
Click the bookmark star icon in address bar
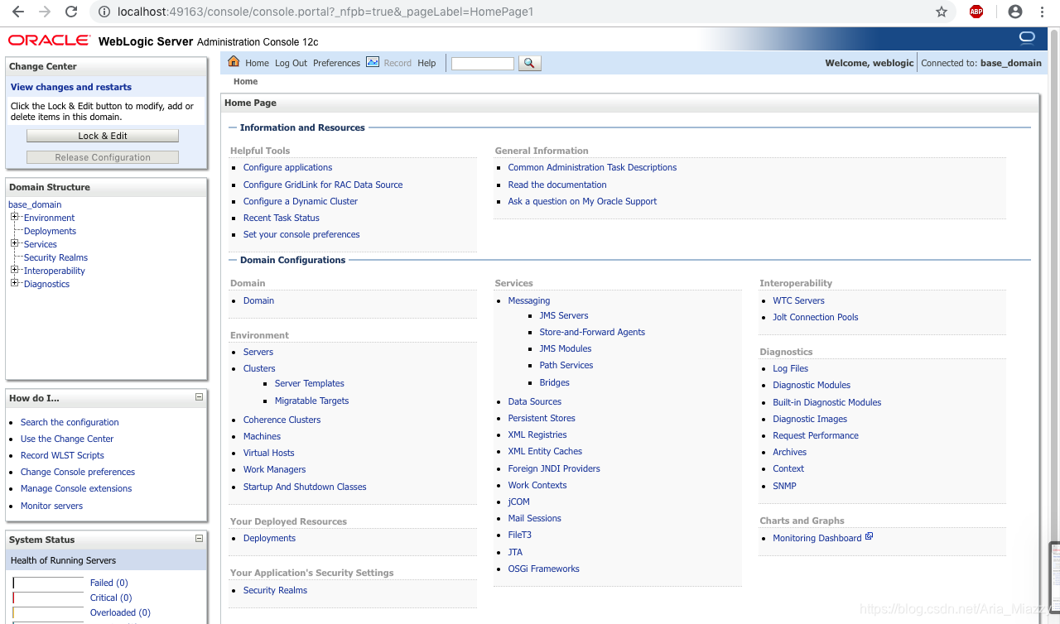pyautogui.click(x=941, y=12)
